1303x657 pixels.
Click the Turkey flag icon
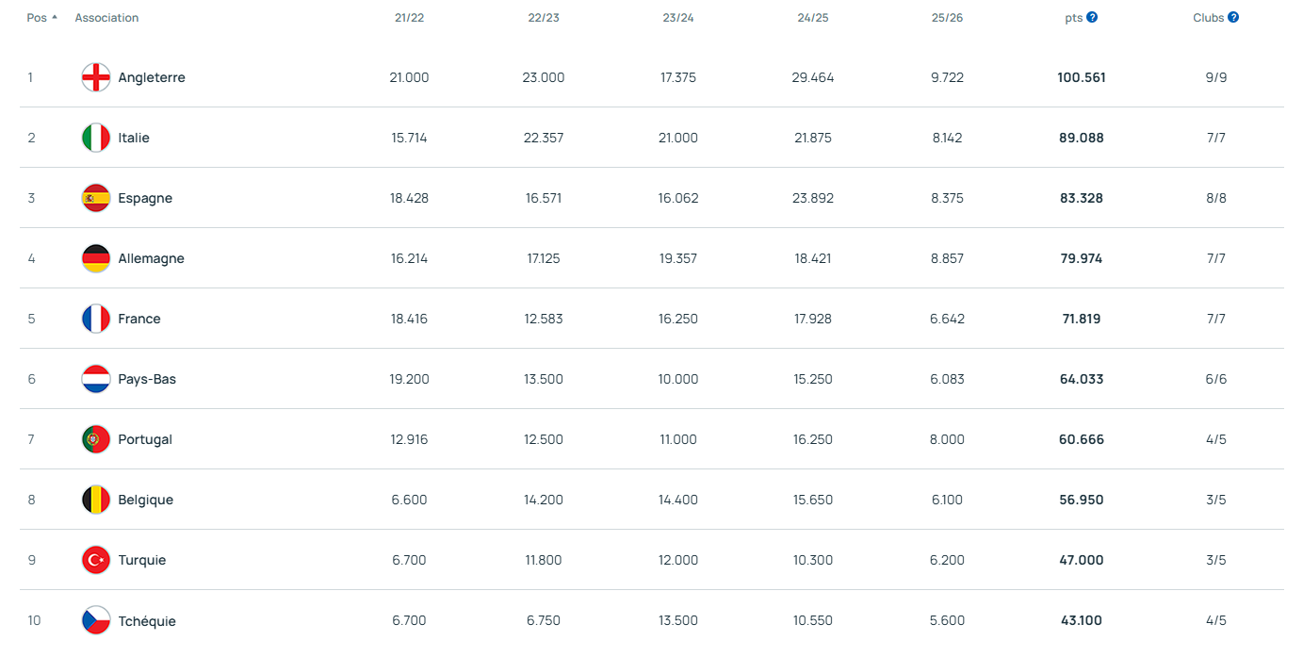coord(96,560)
